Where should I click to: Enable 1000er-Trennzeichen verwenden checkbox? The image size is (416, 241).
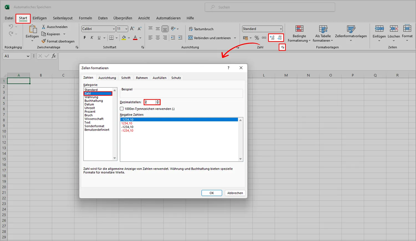click(x=122, y=109)
